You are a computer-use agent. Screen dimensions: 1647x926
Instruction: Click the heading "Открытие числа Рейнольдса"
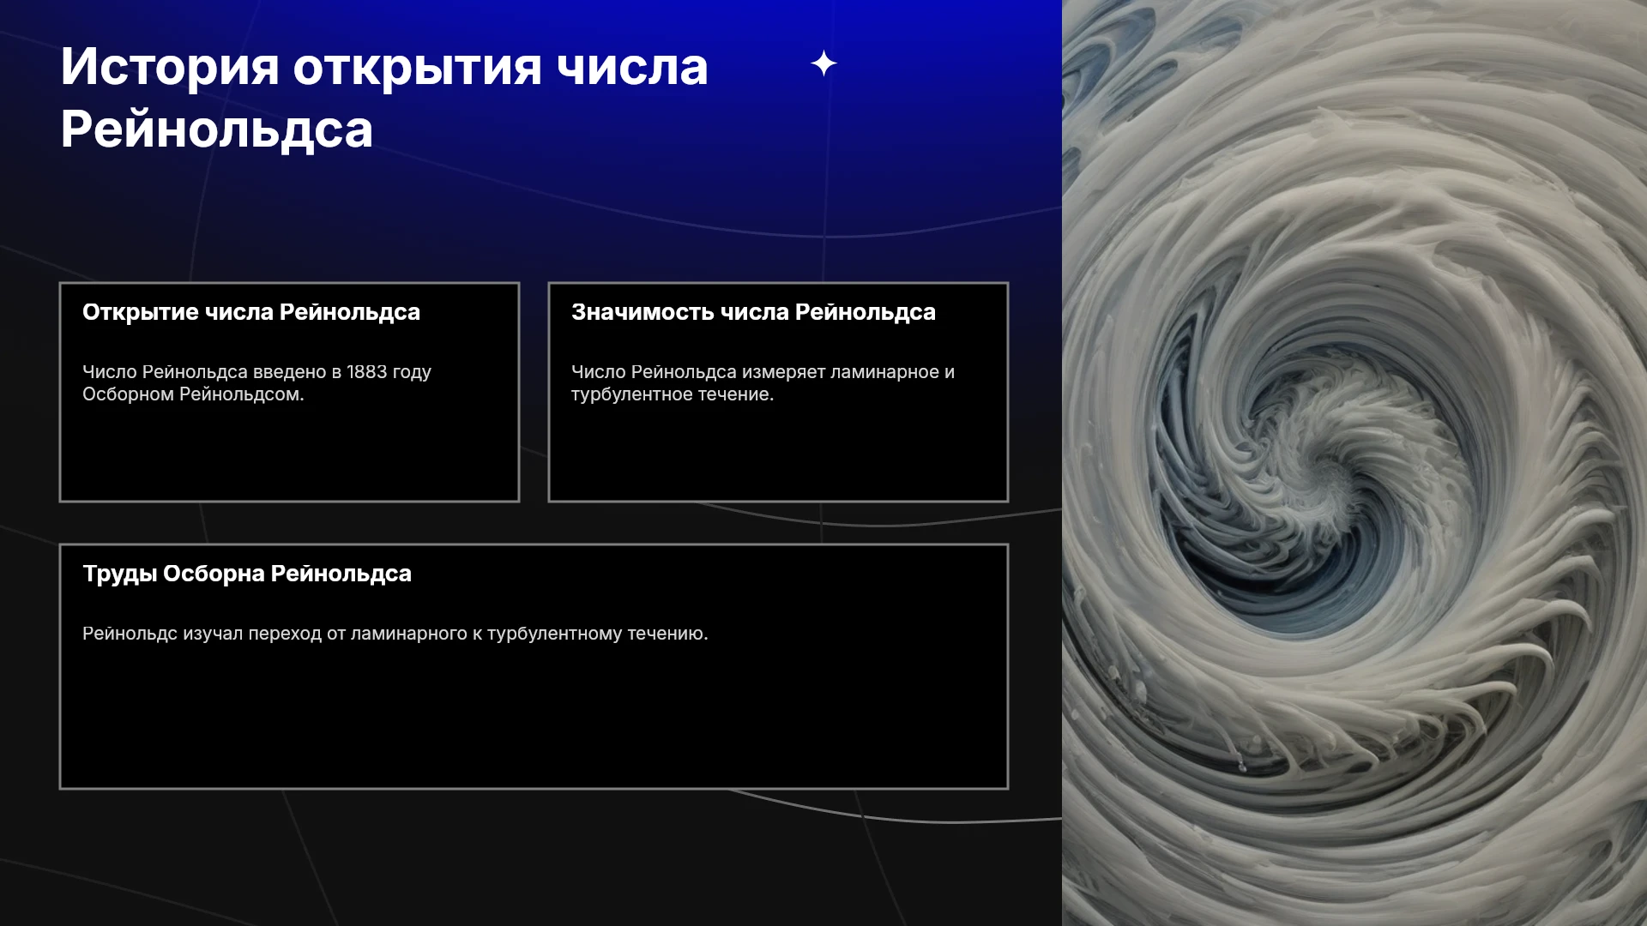click(251, 312)
